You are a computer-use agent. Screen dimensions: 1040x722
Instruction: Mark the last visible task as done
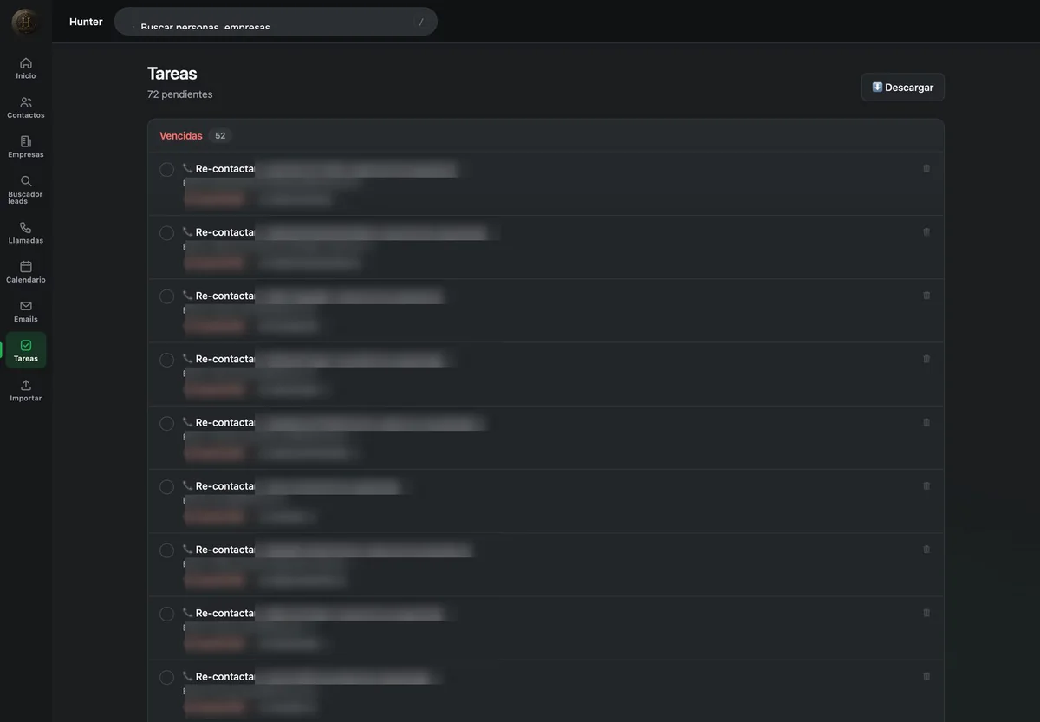point(167,677)
